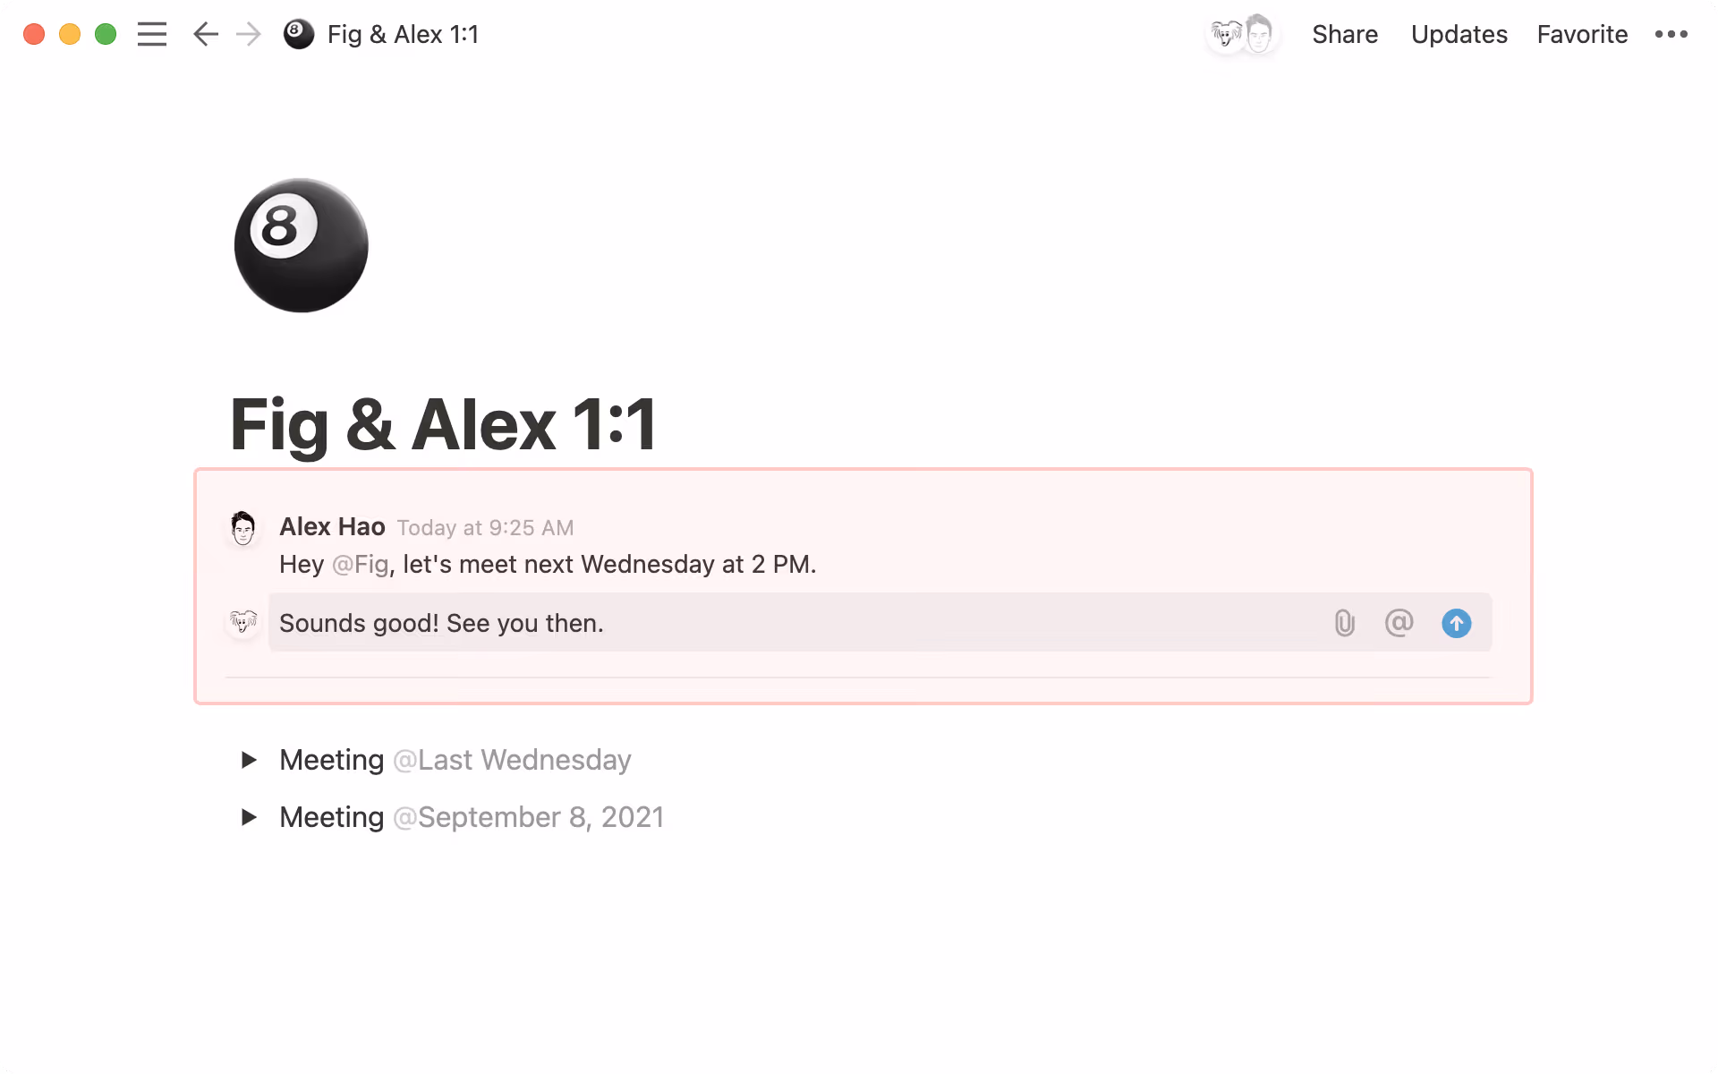
Task: Navigate forward using the right arrow
Action: [x=248, y=34]
